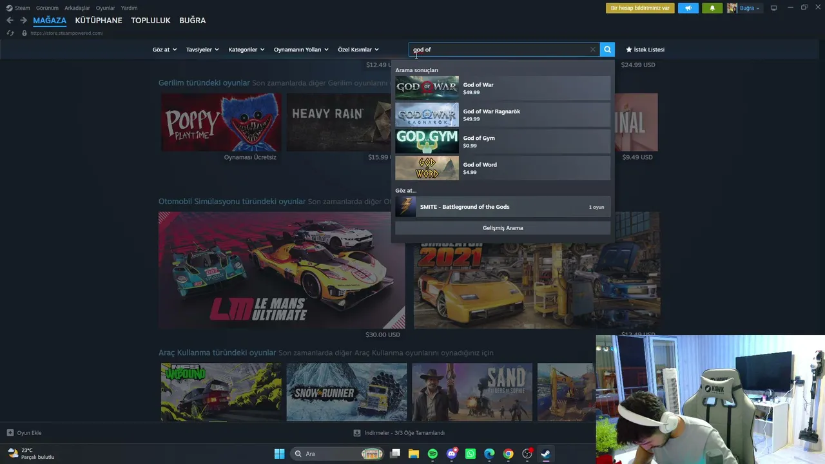825x464 pixels.
Task: Open the Steam menu
Action: 18,8
